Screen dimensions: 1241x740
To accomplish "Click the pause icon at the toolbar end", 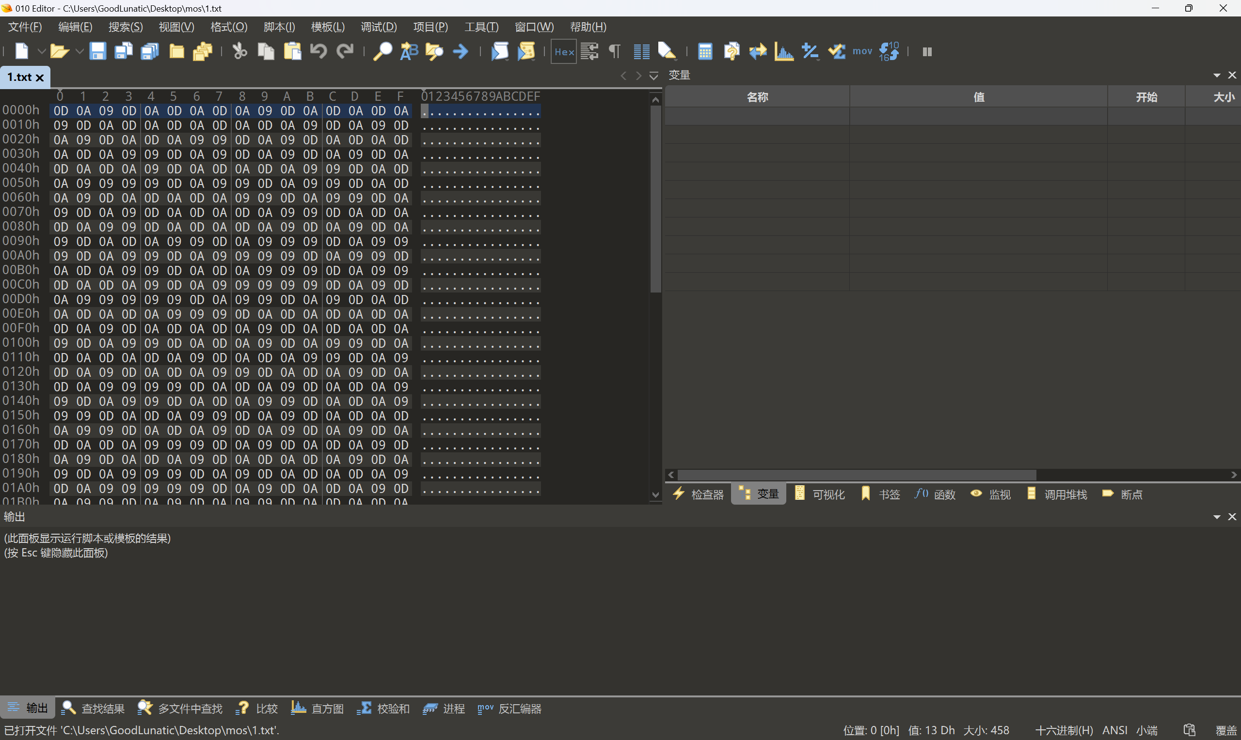I will tap(927, 51).
